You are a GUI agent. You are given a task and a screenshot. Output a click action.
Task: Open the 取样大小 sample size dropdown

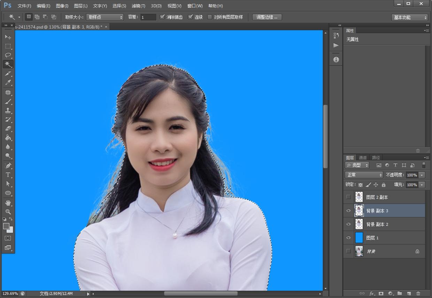(105, 17)
